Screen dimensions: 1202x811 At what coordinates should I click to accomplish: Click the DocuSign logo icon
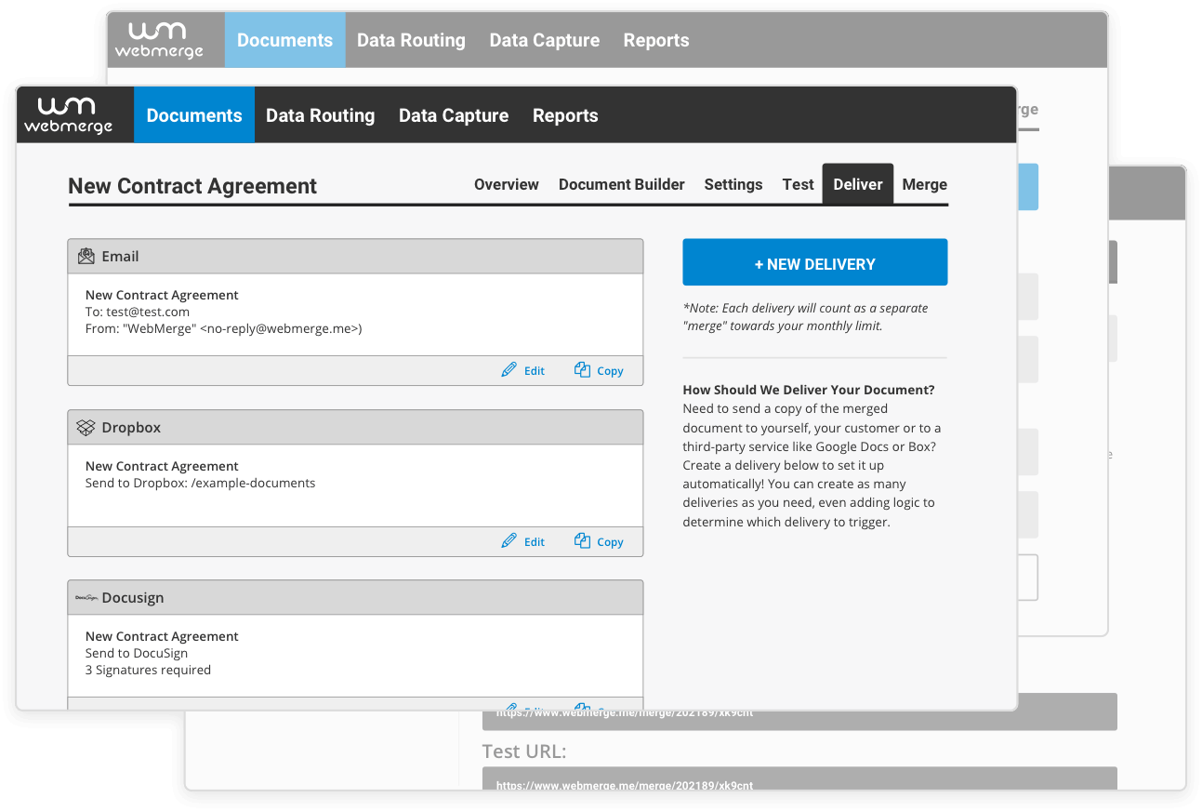point(86,598)
